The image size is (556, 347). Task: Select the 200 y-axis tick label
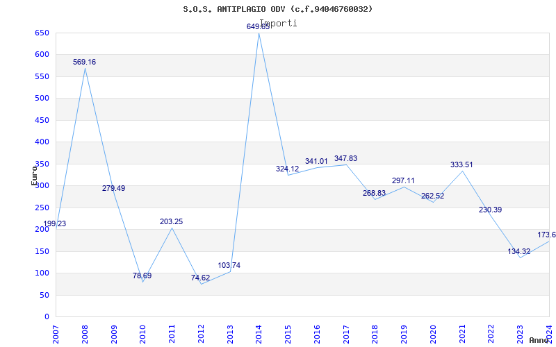(42, 229)
